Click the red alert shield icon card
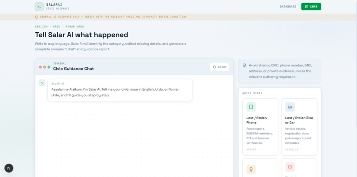Viewport: 357px width, 177px height. pos(299,168)
